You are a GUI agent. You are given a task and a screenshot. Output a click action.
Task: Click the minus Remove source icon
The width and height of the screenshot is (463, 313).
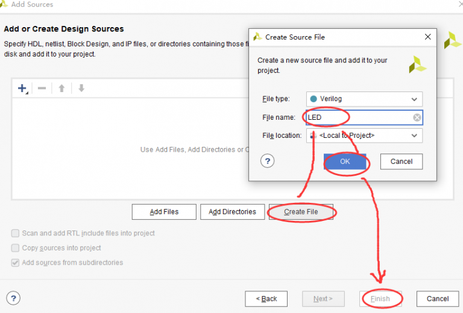click(x=42, y=88)
